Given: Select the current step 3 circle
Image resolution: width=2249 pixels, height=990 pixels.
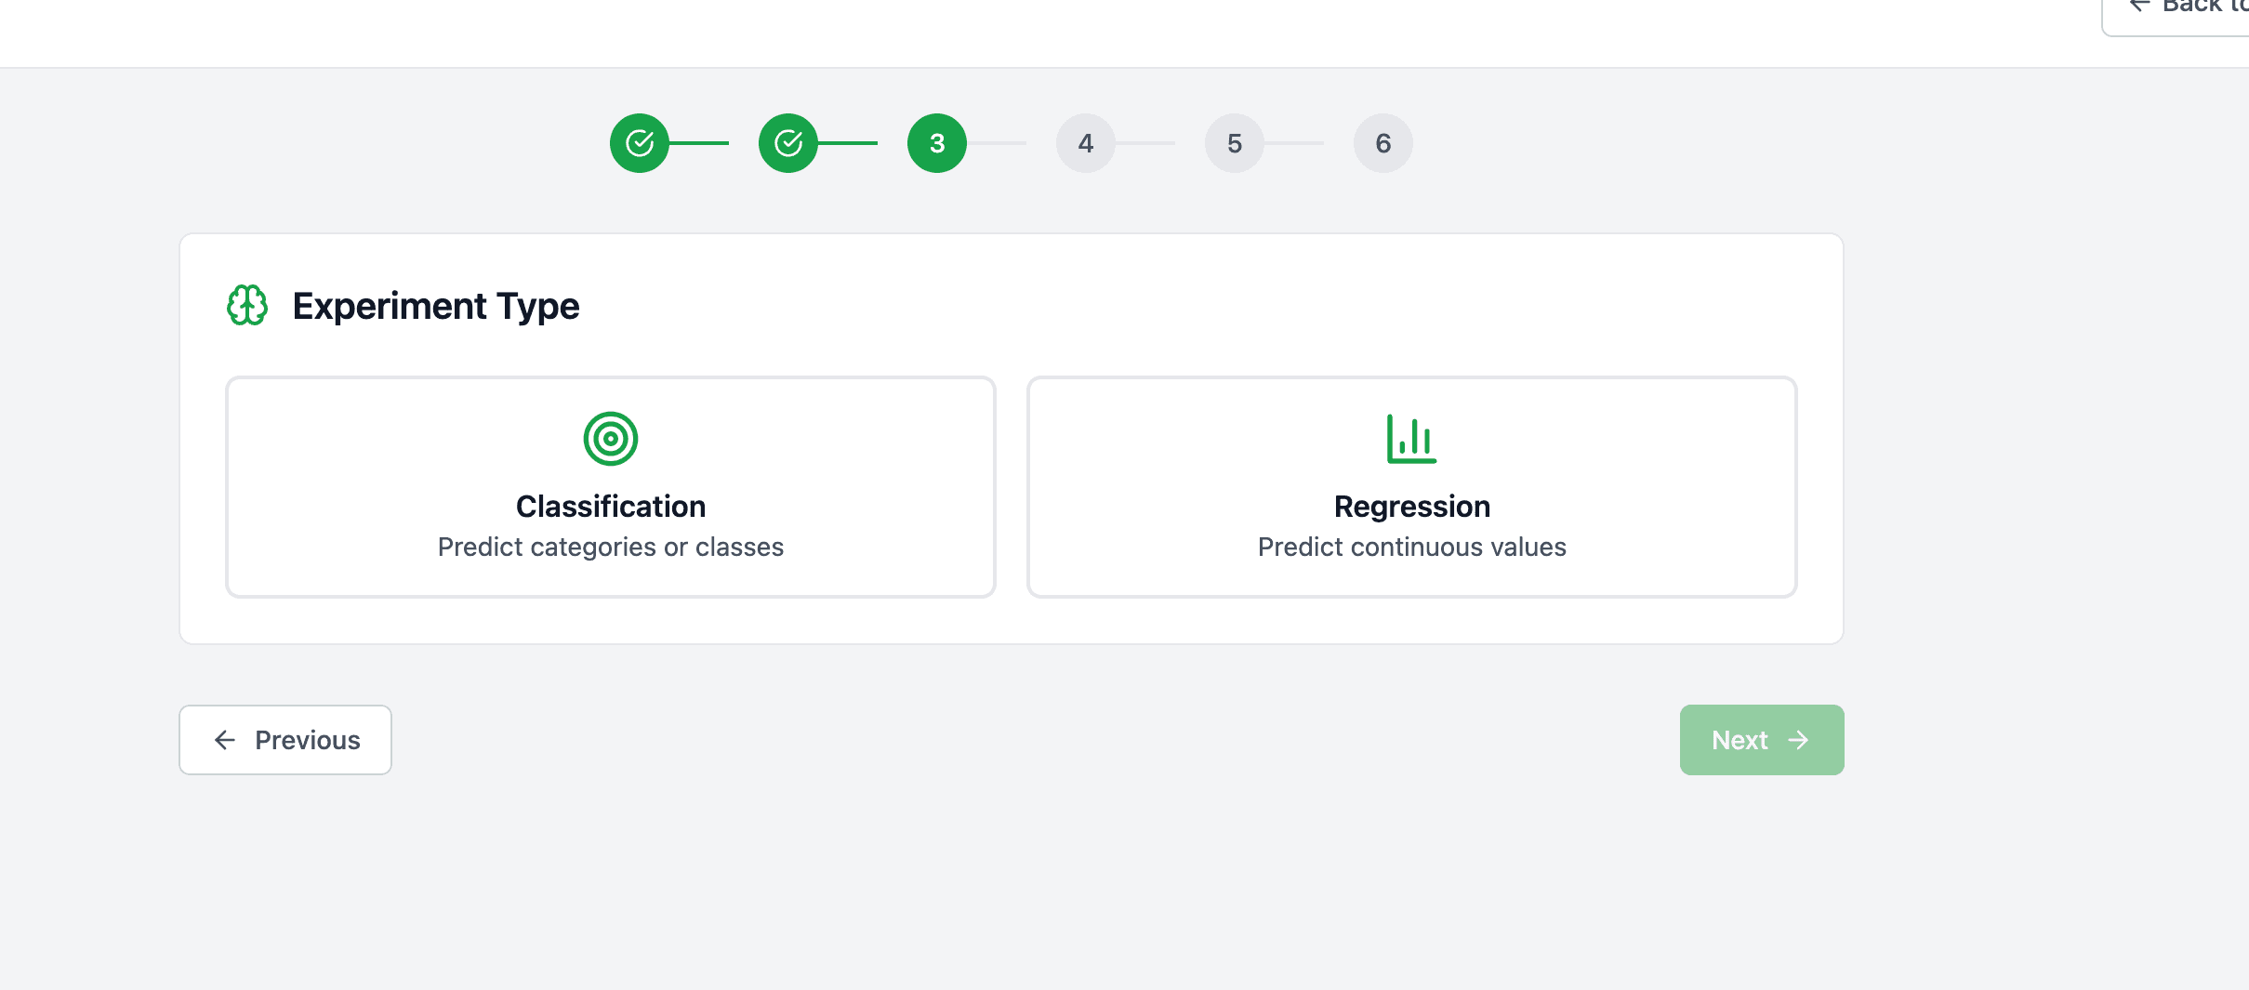Looking at the screenshot, I should point(937,143).
